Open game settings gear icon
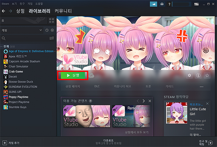 pos(189,75)
